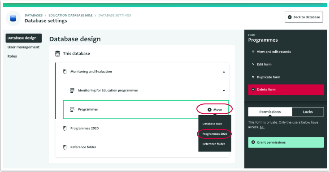
Task: Click the Grant permissions button
Action: click(286, 142)
